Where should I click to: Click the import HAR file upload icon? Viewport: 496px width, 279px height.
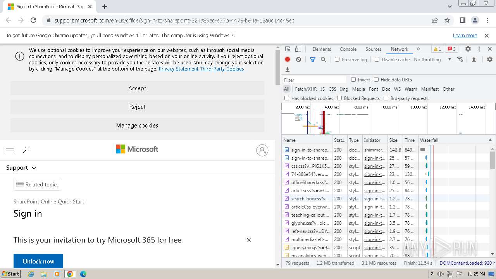point(474,59)
